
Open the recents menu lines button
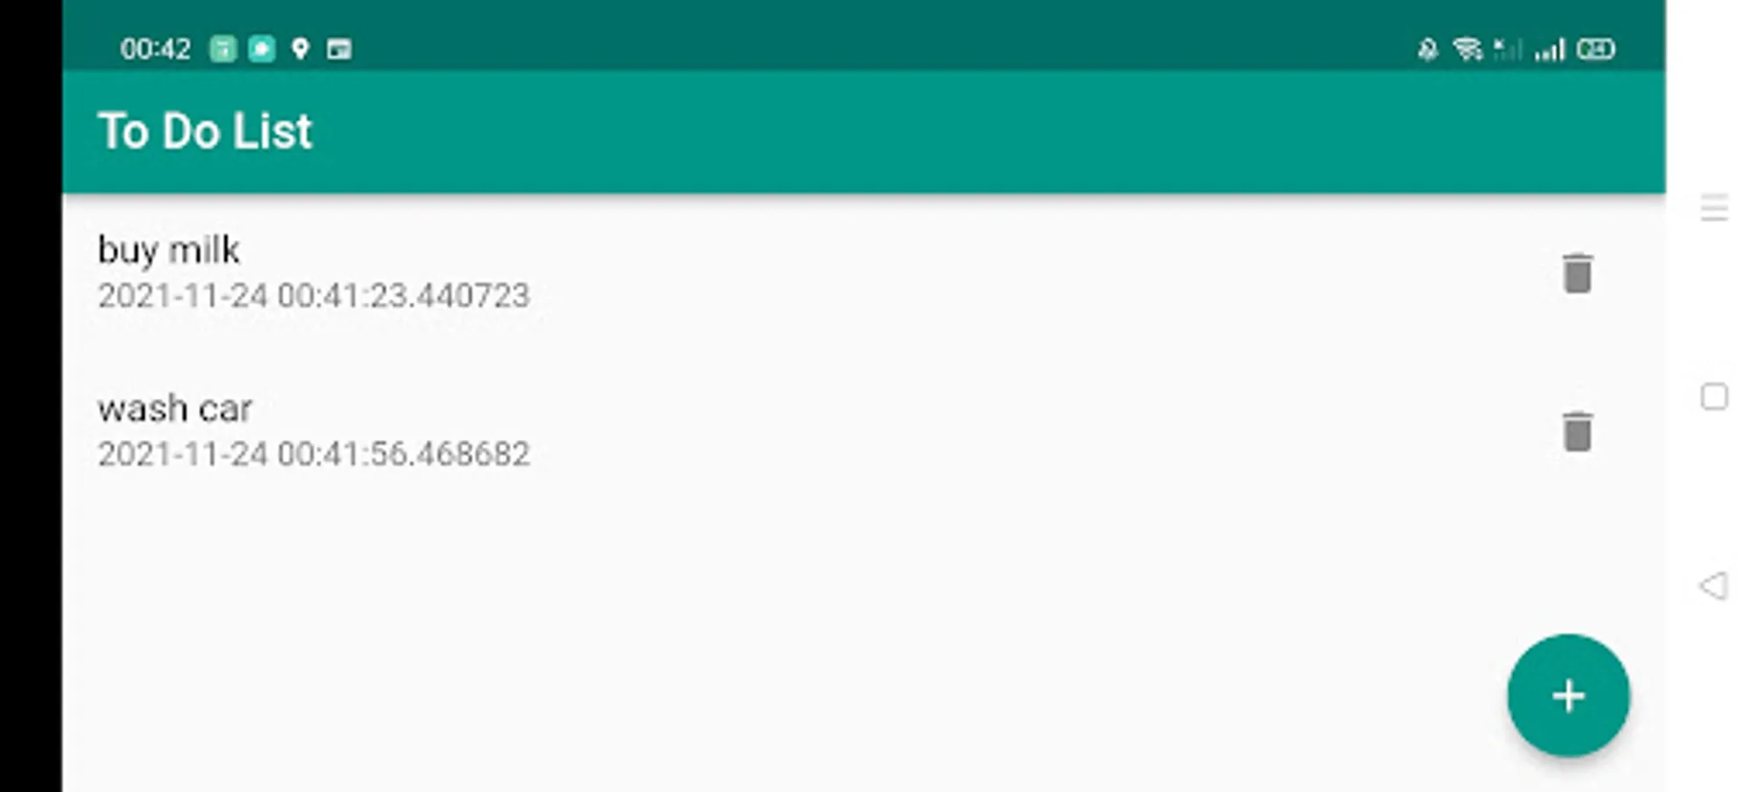click(x=1714, y=208)
